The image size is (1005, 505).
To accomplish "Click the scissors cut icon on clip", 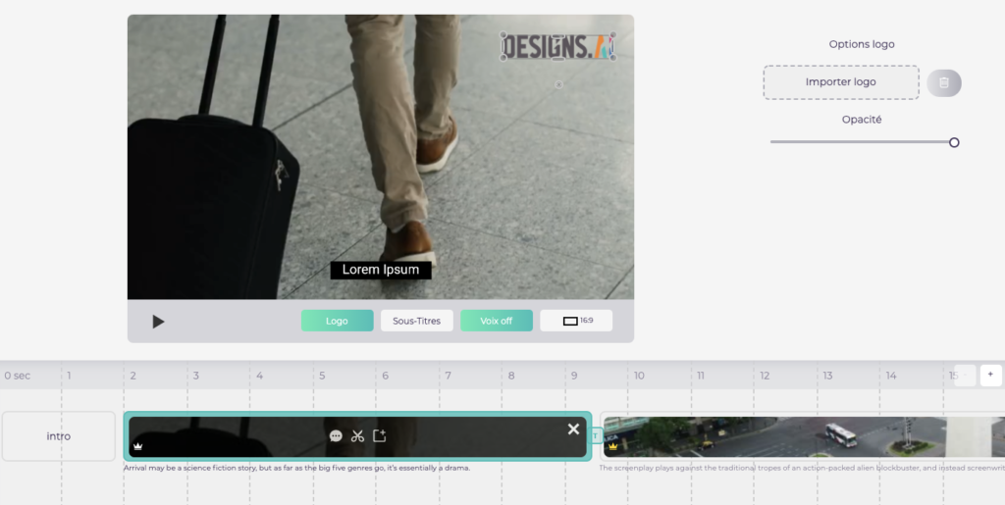I will click(x=357, y=435).
